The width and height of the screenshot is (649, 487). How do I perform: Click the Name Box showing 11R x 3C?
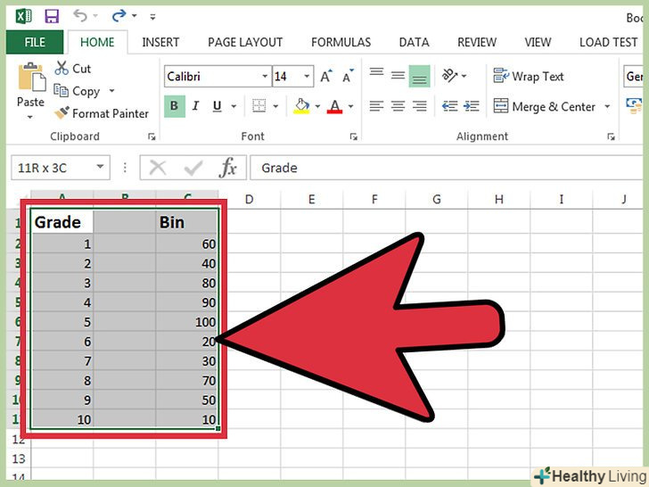[53, 168]
